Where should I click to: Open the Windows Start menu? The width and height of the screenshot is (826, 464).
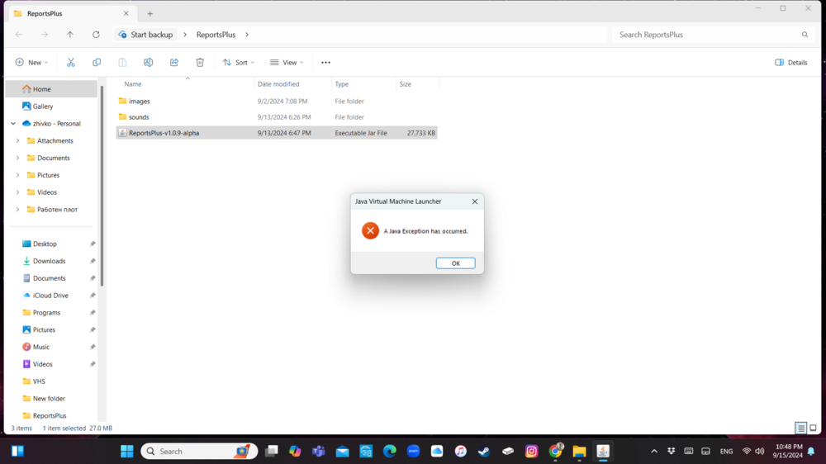tap(127, 452)
